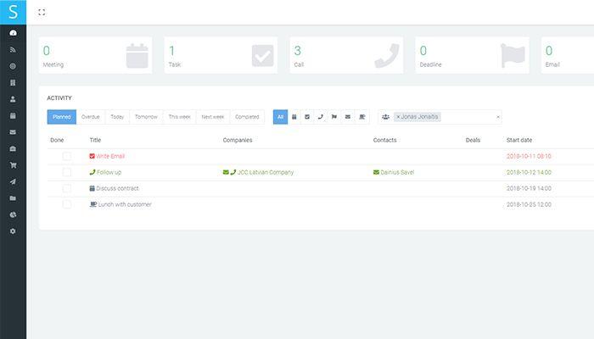This screenshot has height=339, width=594.
Task: Select the Planned activity tab
Action: pos(62,117)
